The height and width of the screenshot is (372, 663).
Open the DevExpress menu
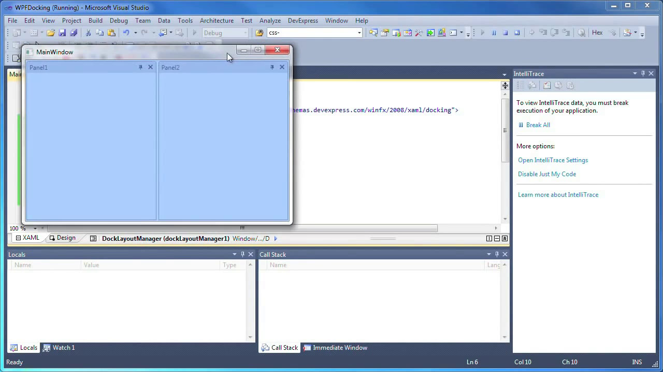tap(303, 21)
